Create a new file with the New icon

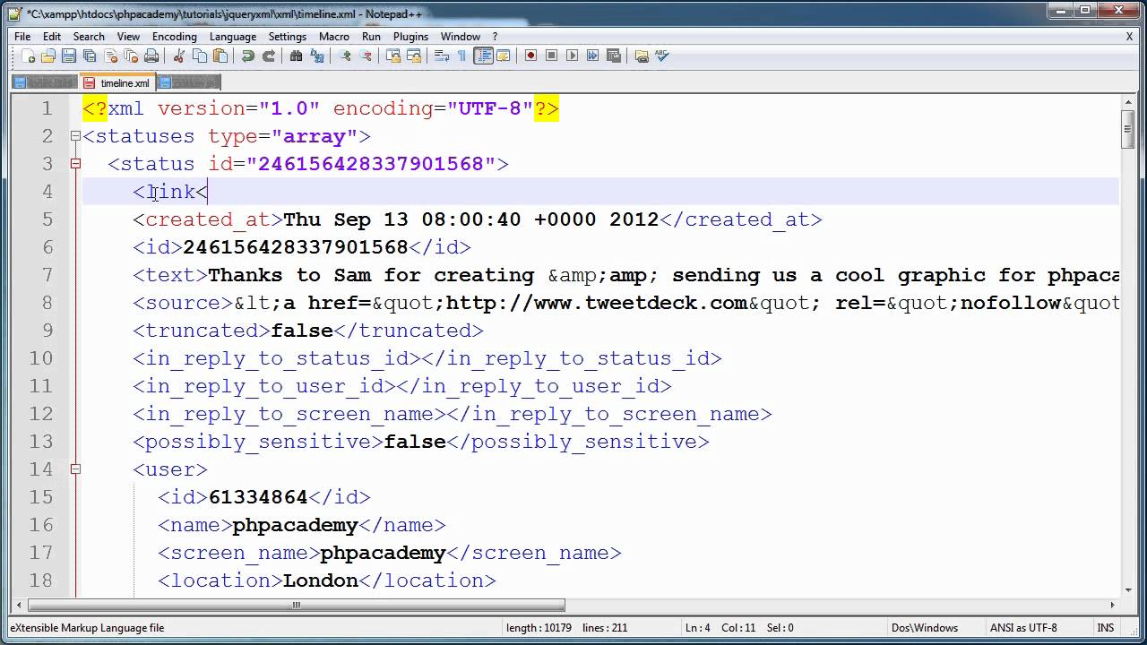tap(28, 56)
